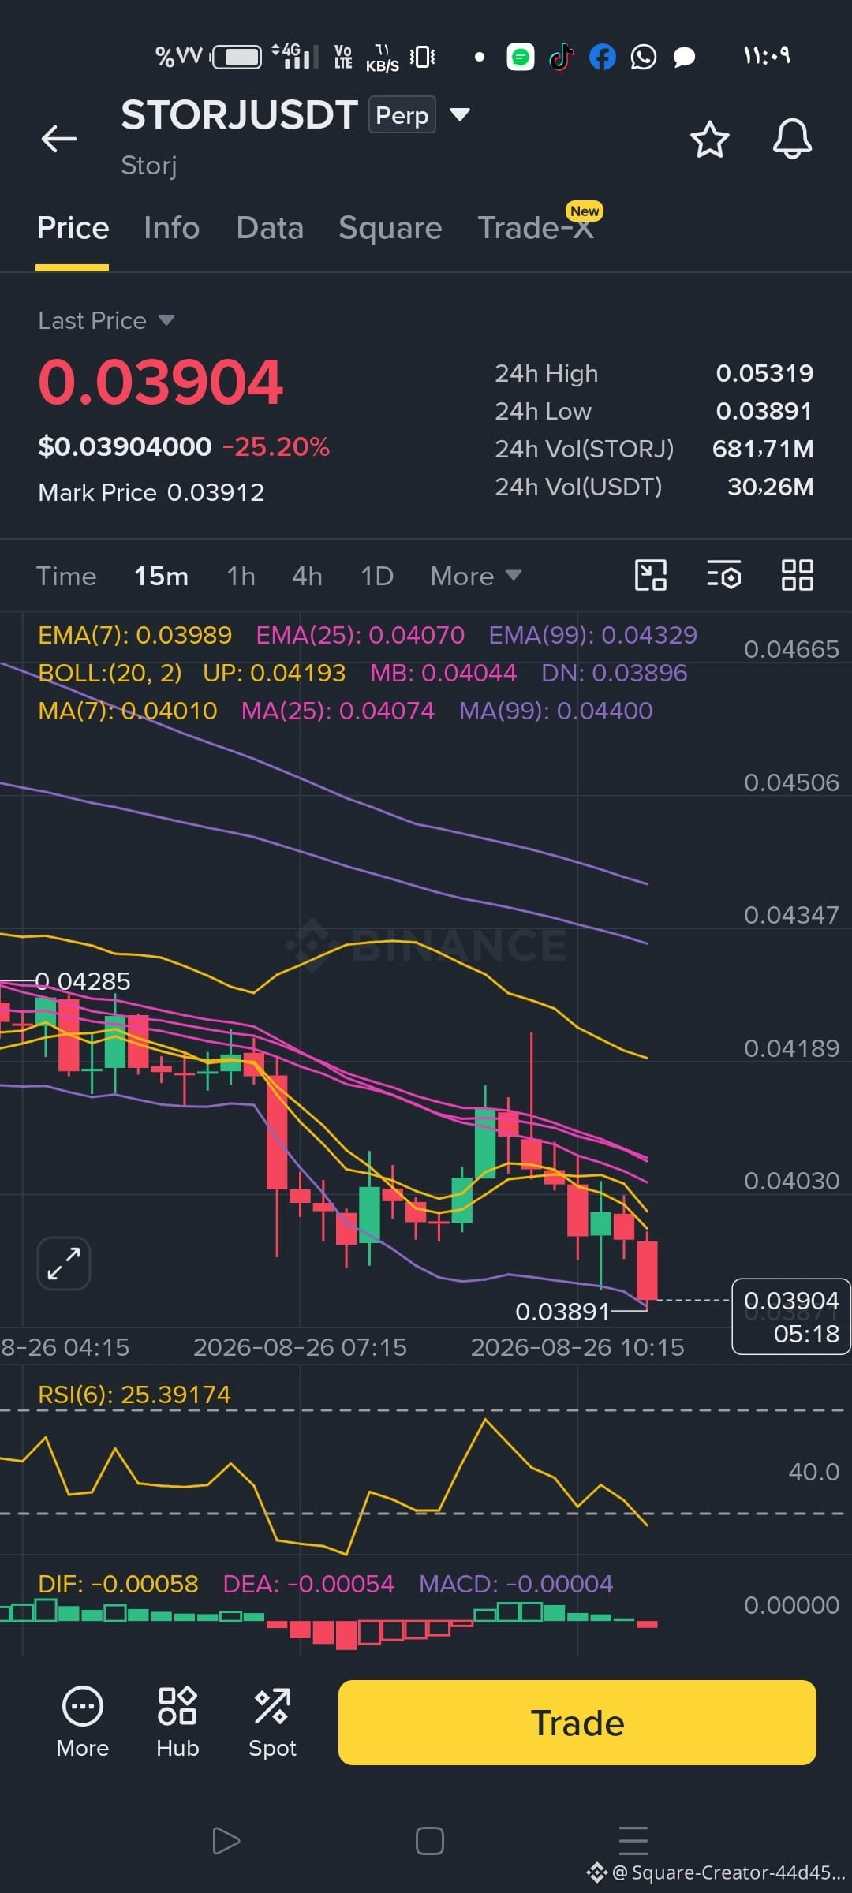Tap the 0.04285 high marker on chart
The image size is (852, 1893).
[x=83, y=981]
